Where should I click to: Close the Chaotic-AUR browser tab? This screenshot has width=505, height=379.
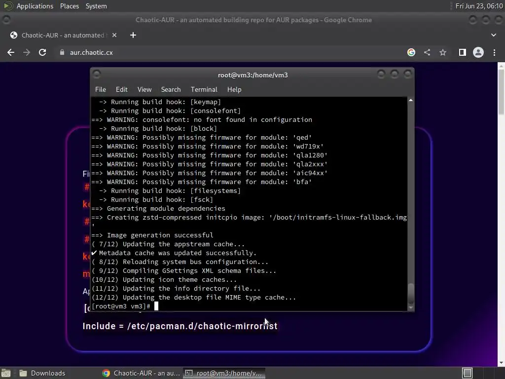(x=114, y=35)
